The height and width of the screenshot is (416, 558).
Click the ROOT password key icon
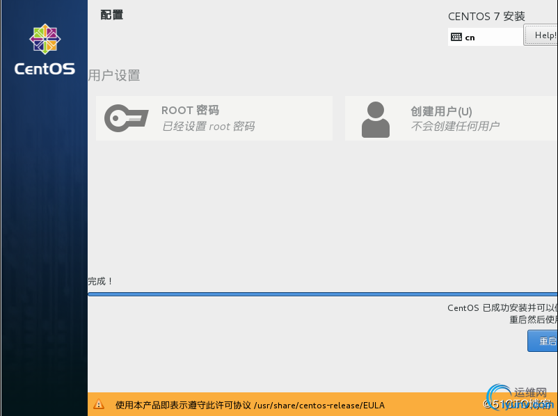pyautogui.click(x=127, y=118)
